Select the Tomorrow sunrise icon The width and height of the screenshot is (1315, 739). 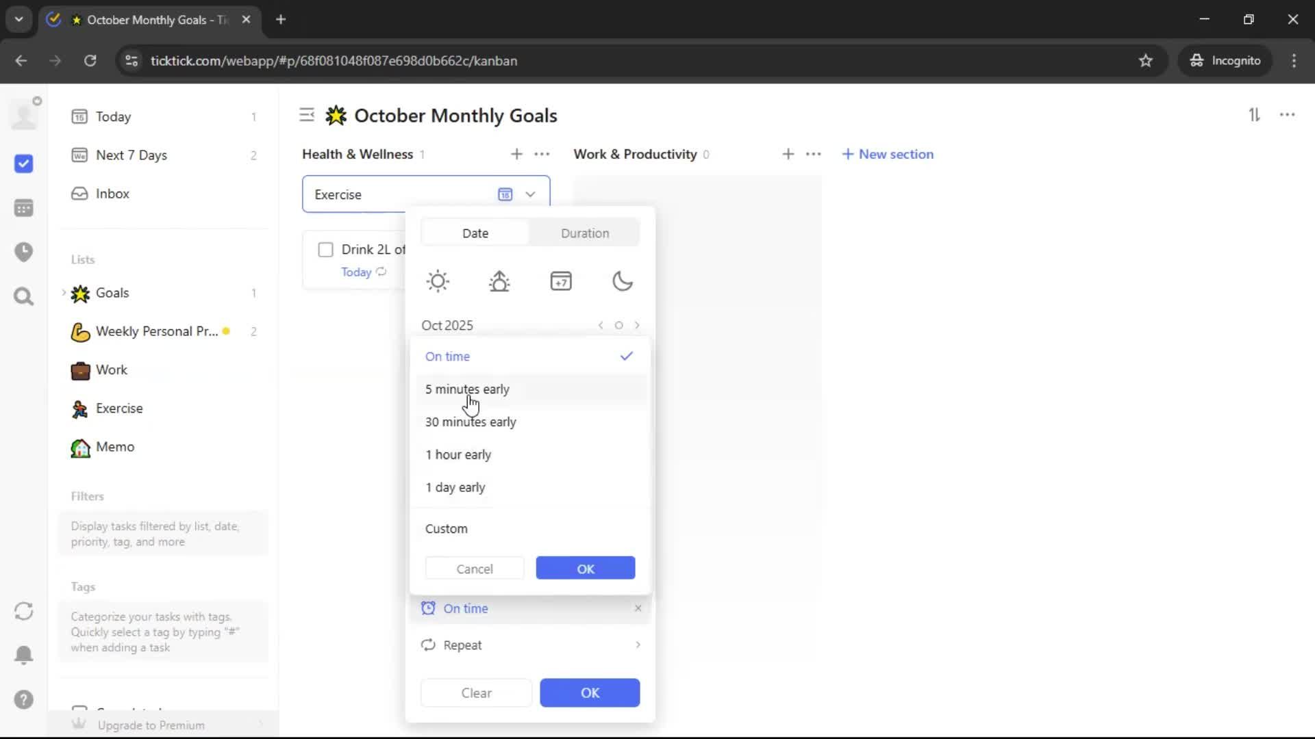[499, 281]
